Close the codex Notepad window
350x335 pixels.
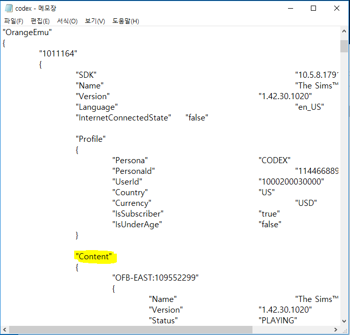click(x=337, y=8)
